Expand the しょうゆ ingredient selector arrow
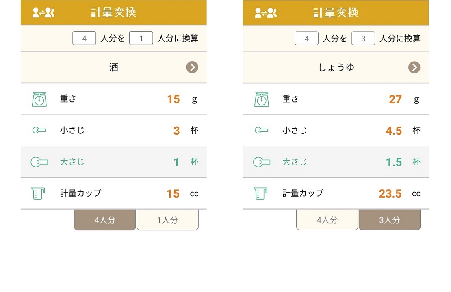The height and width of the screenshot is (292, 451). (x=414, y=67)
